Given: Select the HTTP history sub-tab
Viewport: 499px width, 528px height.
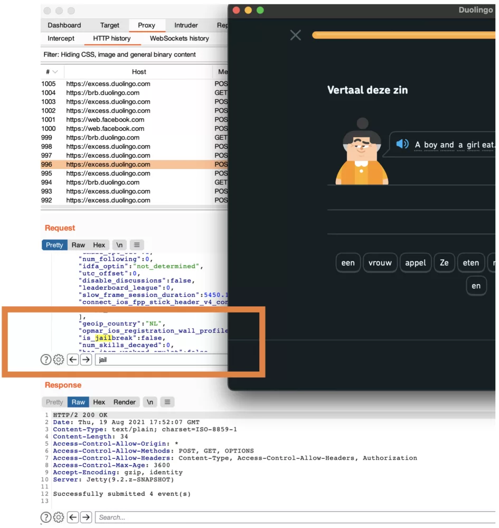Looking at the screenshot, I should coord(112,39).
